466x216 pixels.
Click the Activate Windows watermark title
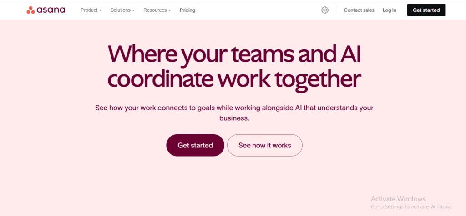tap(398, 199)
